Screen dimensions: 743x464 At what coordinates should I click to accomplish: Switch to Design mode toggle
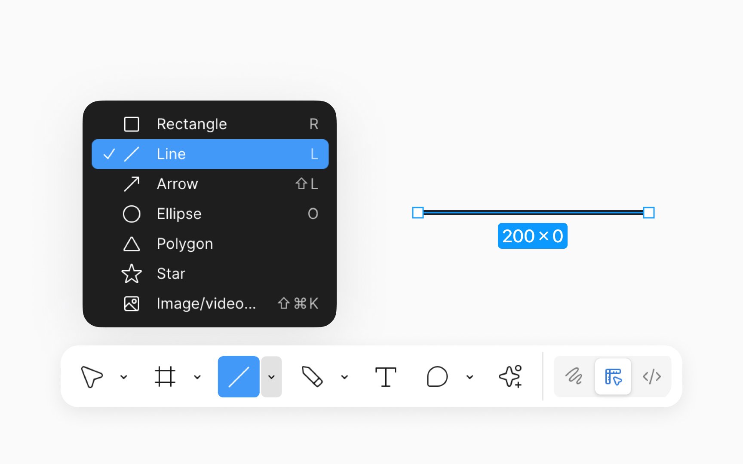pyautogui.click(x=613, y=376)
